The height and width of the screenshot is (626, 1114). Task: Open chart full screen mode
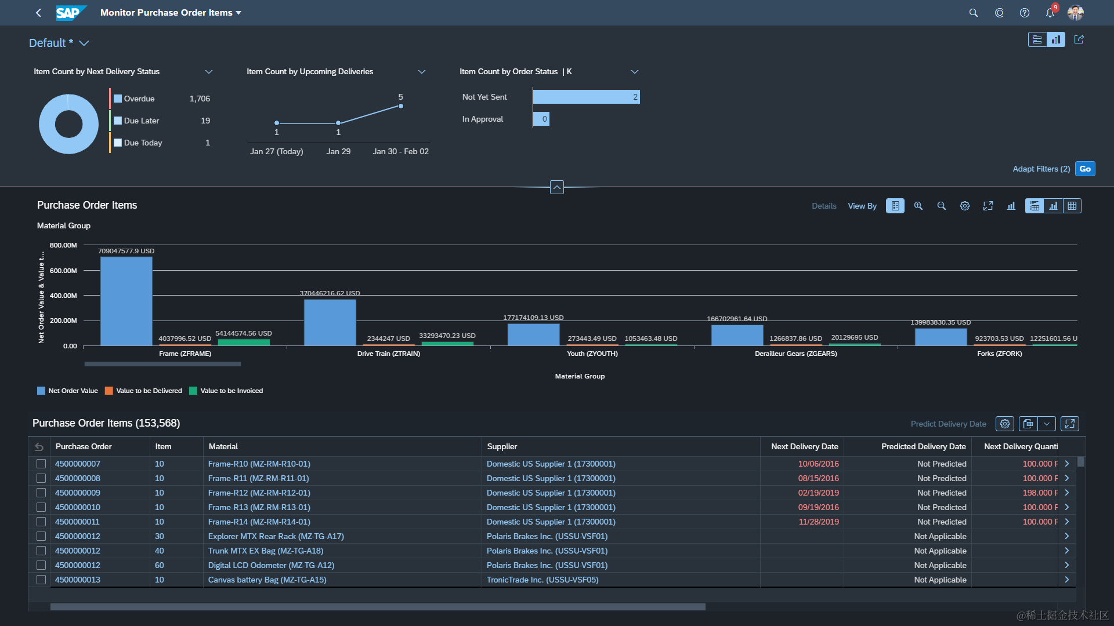click(988, 206)
